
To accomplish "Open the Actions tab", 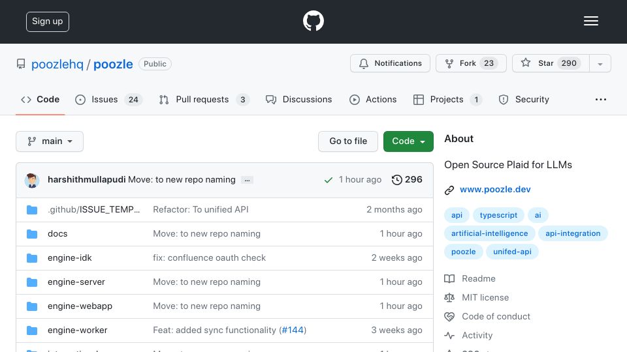I will (373, 99).
